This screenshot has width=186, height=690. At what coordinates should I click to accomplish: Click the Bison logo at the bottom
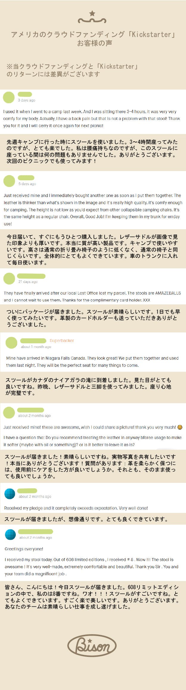(x=92, y=646)
